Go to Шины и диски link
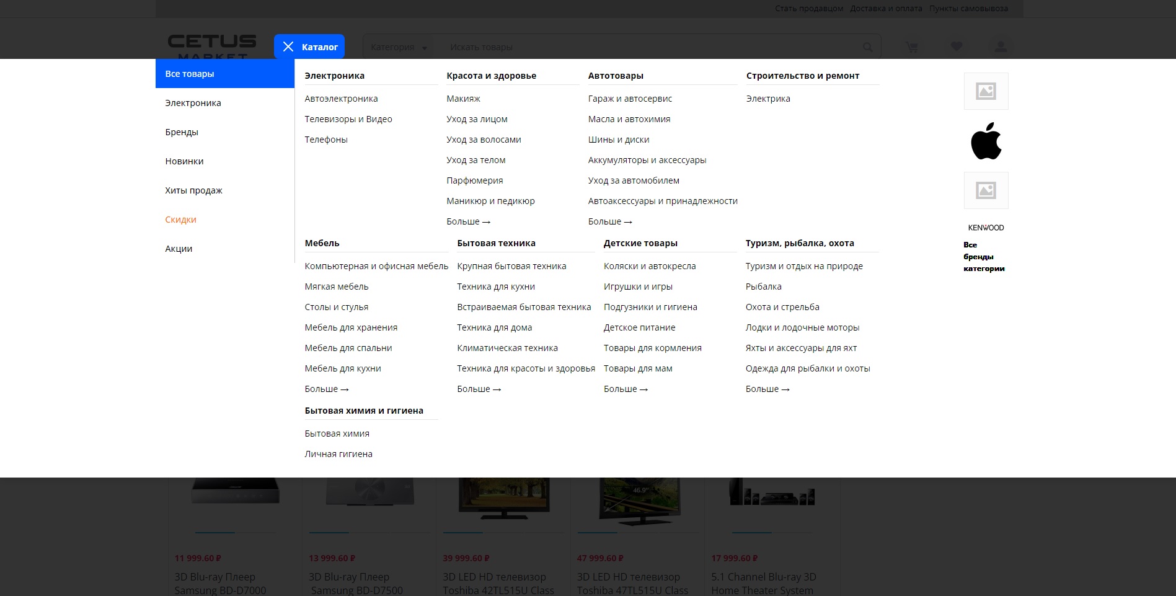This screenshot has height=596, width=1176. 618,140
